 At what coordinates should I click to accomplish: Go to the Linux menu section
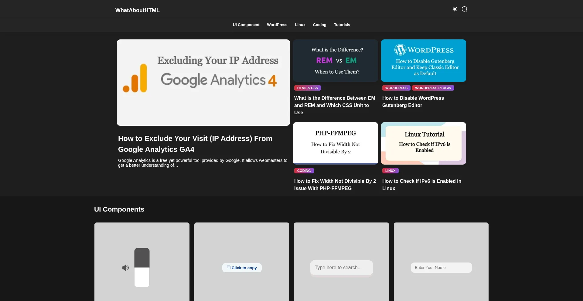click(x=300, y=25)
